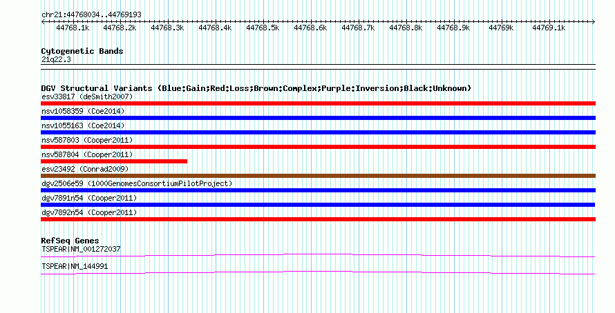Click the short red bar for nsv587804

click(114, 161)
